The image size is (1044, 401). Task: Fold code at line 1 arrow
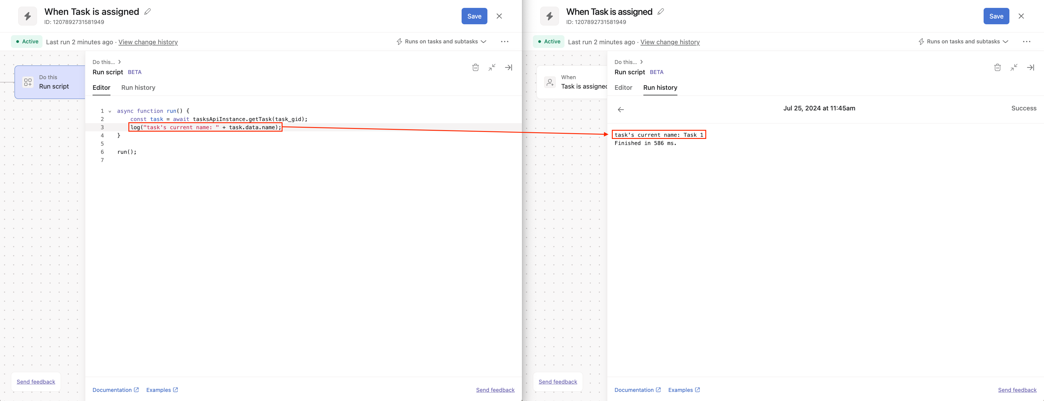coord(110,111)
